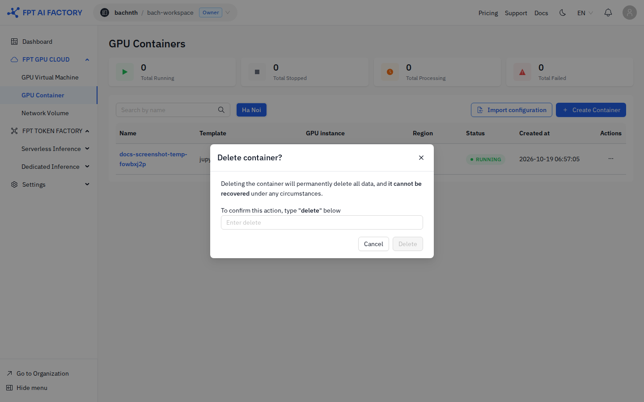The width and height of the screenshot is (644, 402).
Task: Cancel the delete container dialog
Action: tap(373, 244)
